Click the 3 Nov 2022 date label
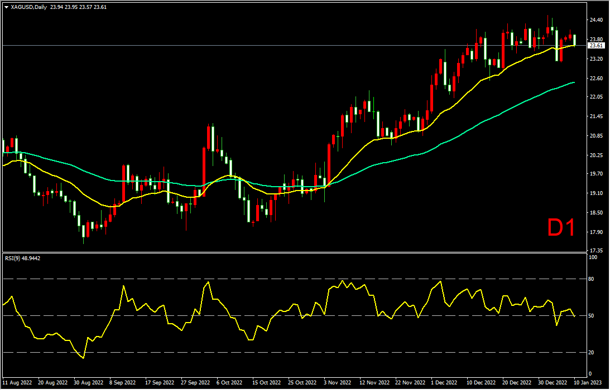 (x=337, y=382)
